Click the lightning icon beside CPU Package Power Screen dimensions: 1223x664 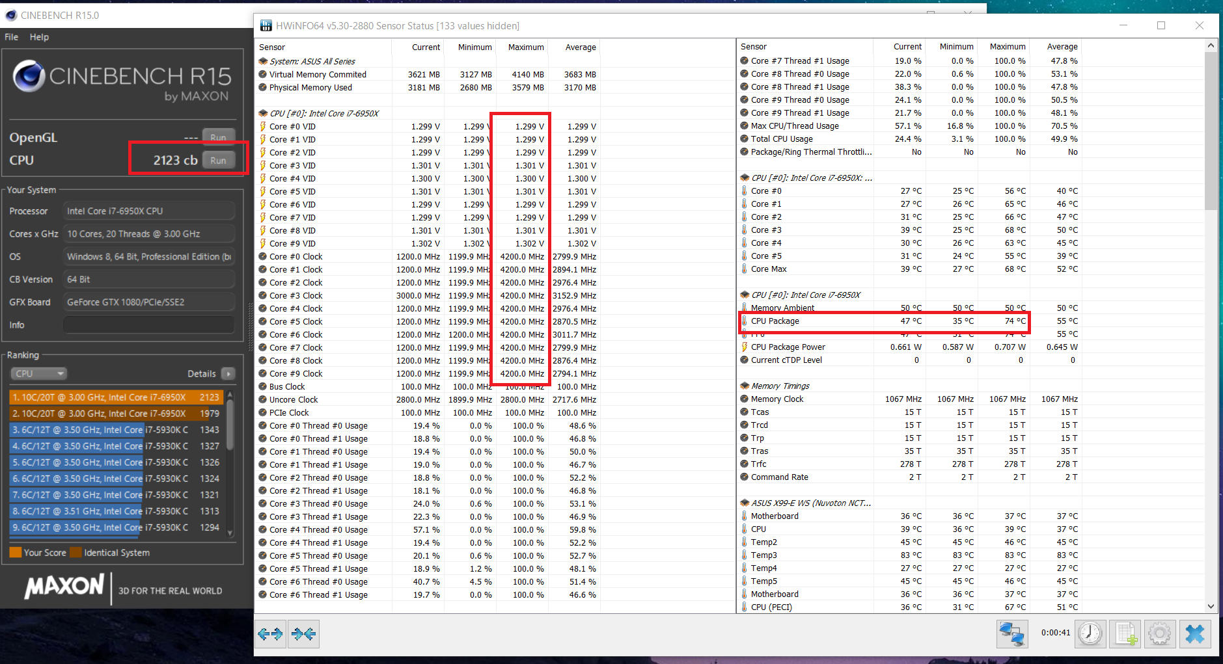[745, 347]
